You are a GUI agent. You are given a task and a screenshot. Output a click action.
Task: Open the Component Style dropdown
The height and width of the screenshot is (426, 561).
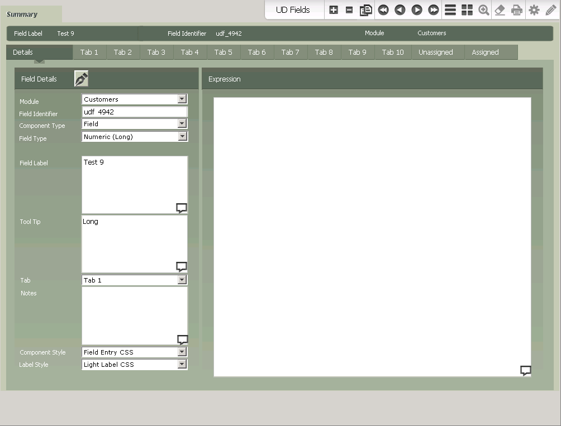[x=183, y=352]
